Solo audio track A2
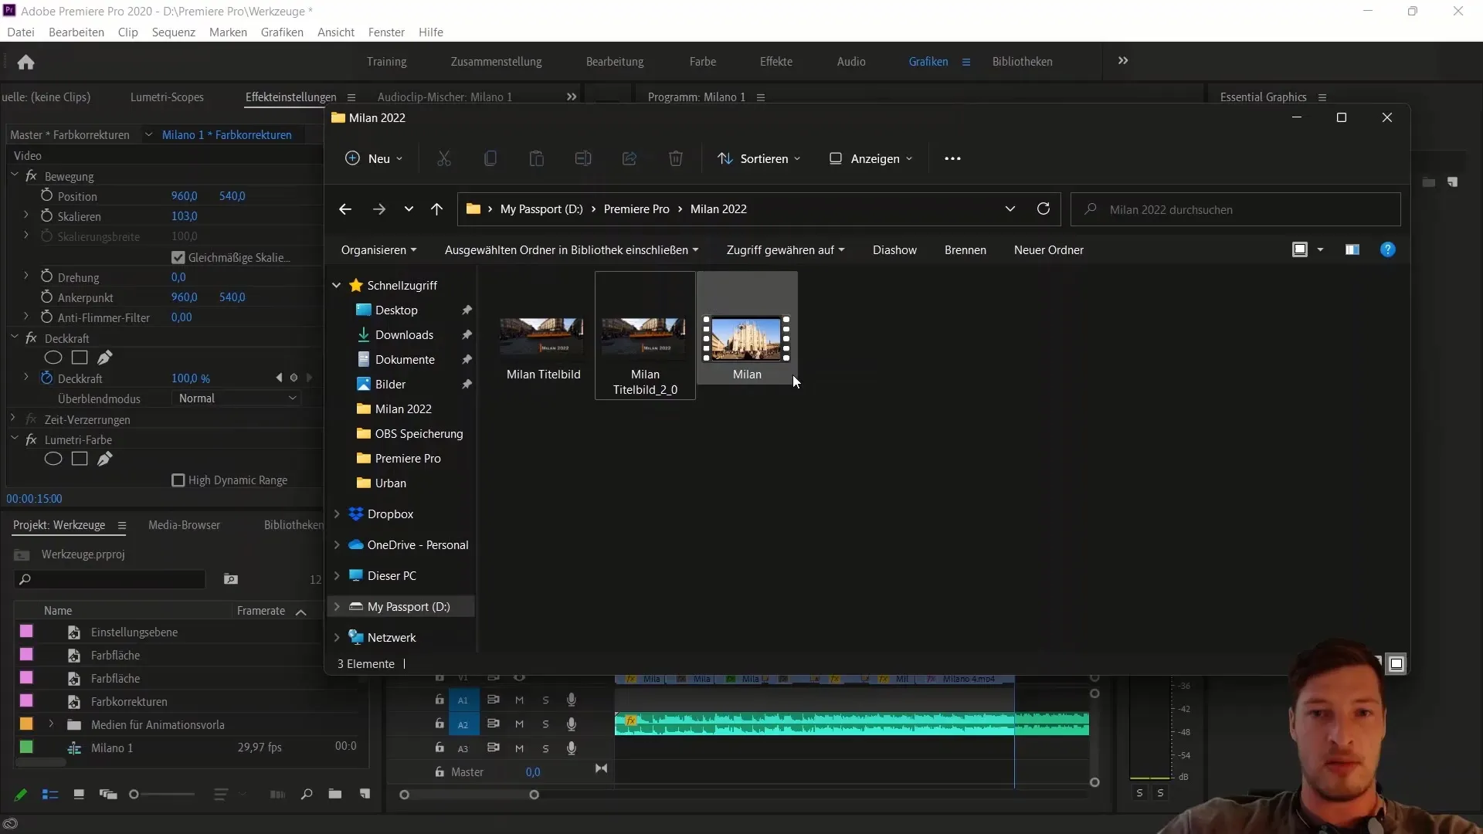 [545, 724]
